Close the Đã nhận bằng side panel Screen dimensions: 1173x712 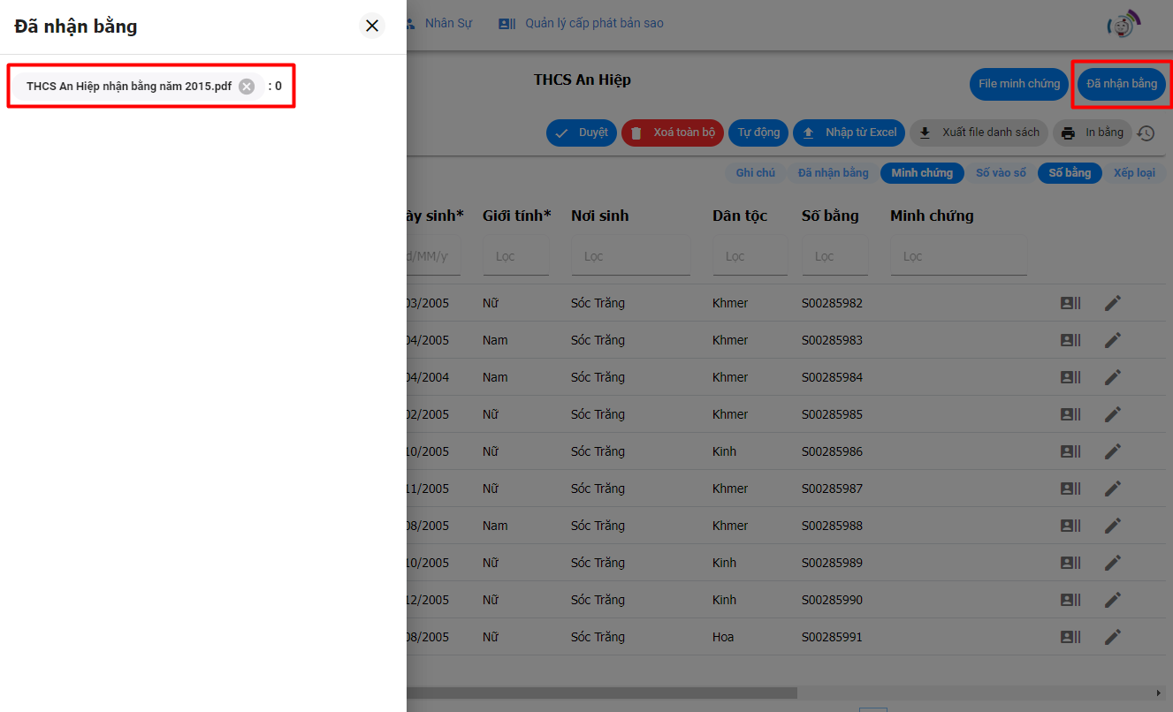(x=372, y=26)
